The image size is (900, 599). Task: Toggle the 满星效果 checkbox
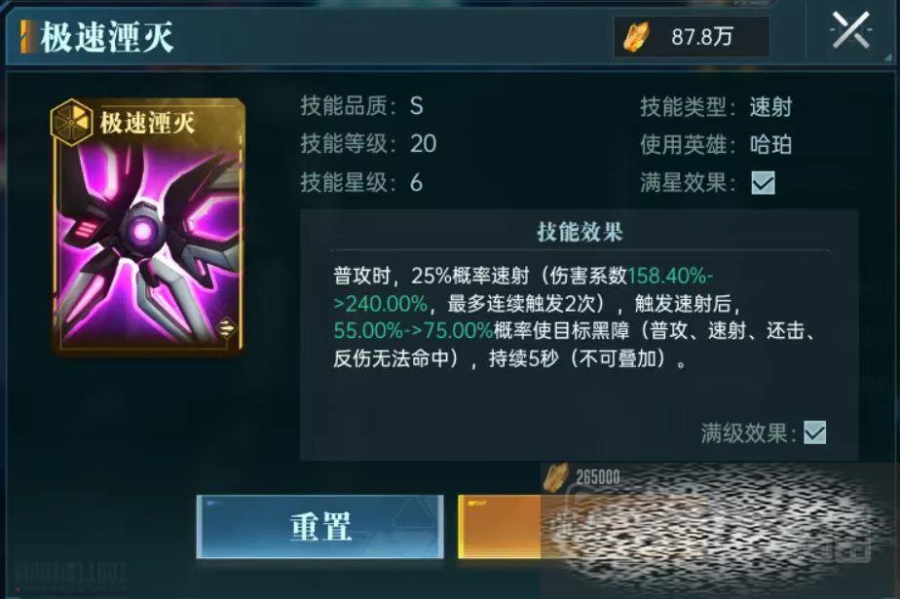point(763,183)
